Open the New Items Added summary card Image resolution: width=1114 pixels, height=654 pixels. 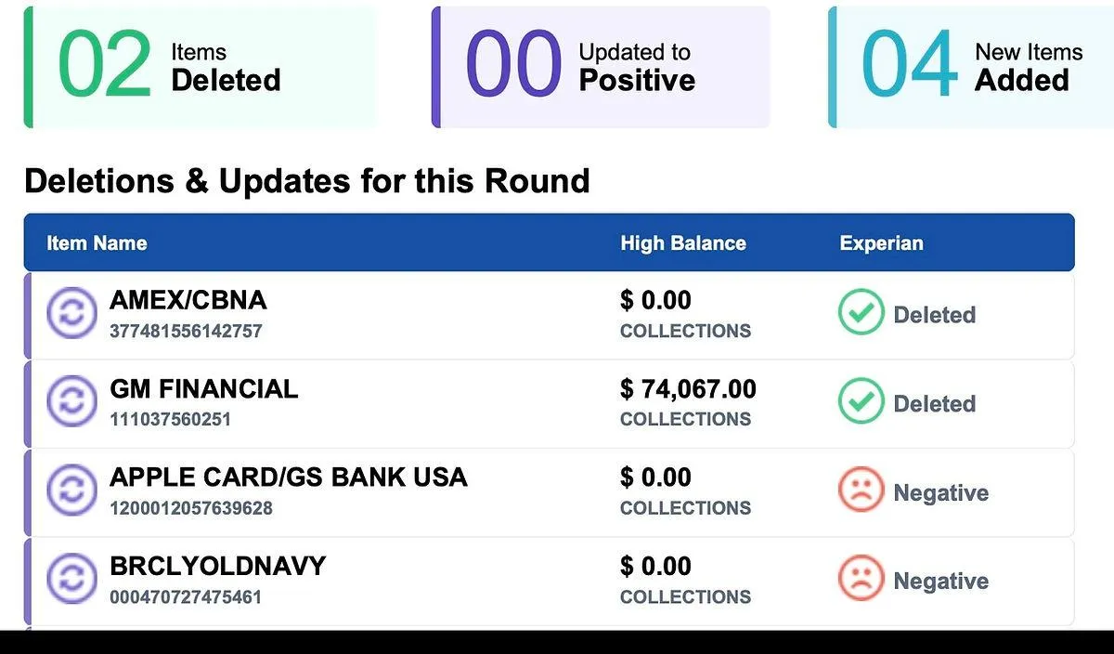pyautogui.click(x=971, y=67)
